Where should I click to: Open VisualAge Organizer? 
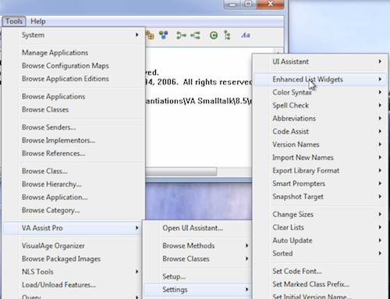[x=73, y=246]
